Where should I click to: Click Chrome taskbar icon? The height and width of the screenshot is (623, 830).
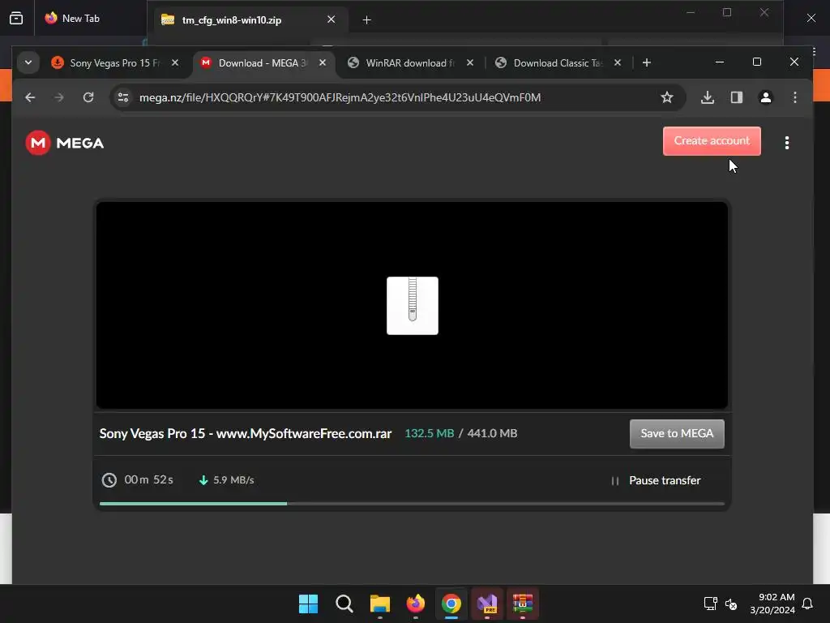click(x=451, y=604)
